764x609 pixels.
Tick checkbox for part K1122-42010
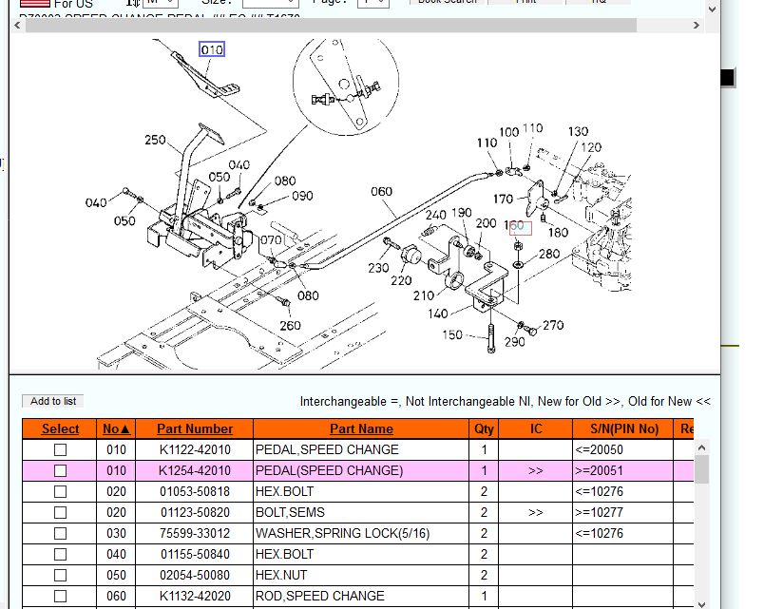[x=61, y=449]
